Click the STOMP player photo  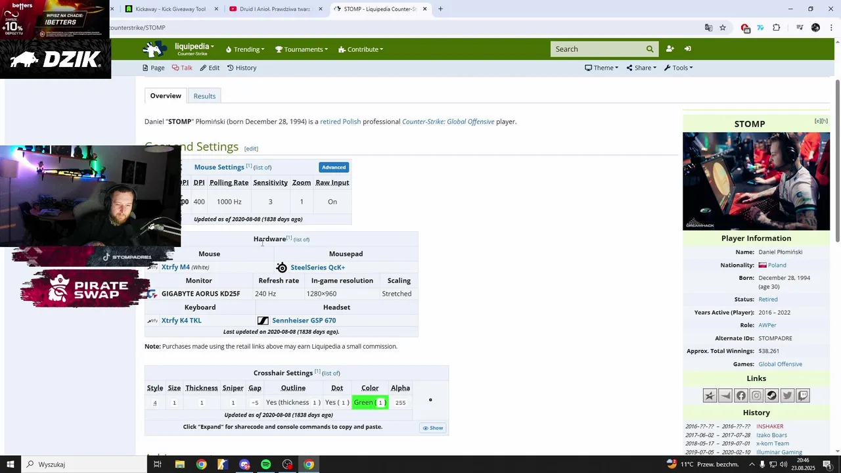tap(756, 181)
